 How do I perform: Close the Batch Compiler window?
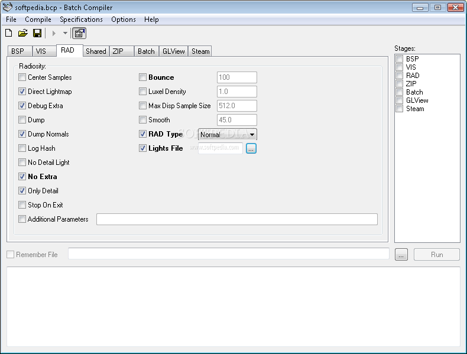(455, 8)
